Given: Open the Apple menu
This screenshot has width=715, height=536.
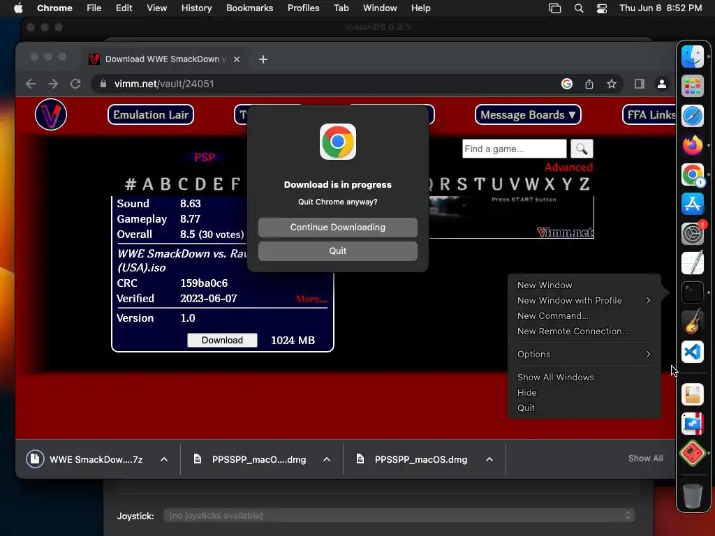Looking at the screenshot, I should [18, 8].
